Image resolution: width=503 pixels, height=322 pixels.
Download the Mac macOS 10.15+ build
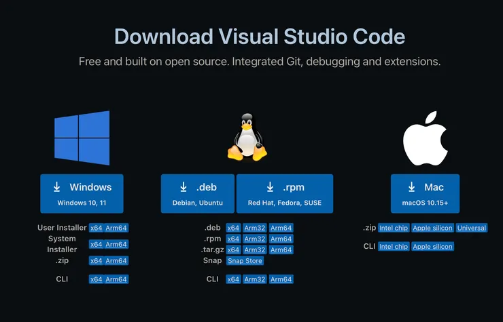(x=425, y=194)
